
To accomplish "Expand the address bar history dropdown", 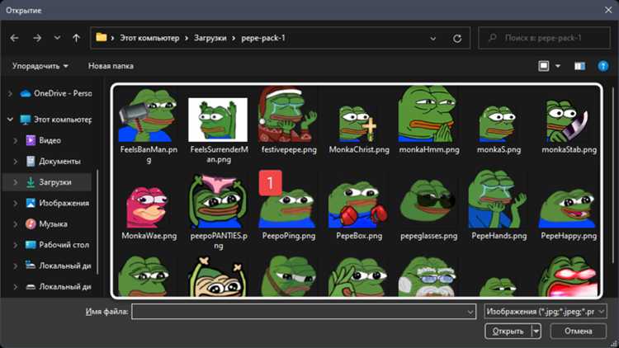I will [433, 38].
